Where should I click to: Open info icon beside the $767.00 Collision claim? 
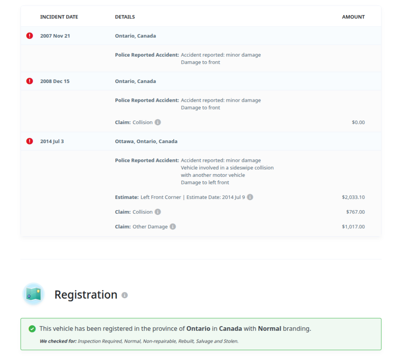coord(158,212)
